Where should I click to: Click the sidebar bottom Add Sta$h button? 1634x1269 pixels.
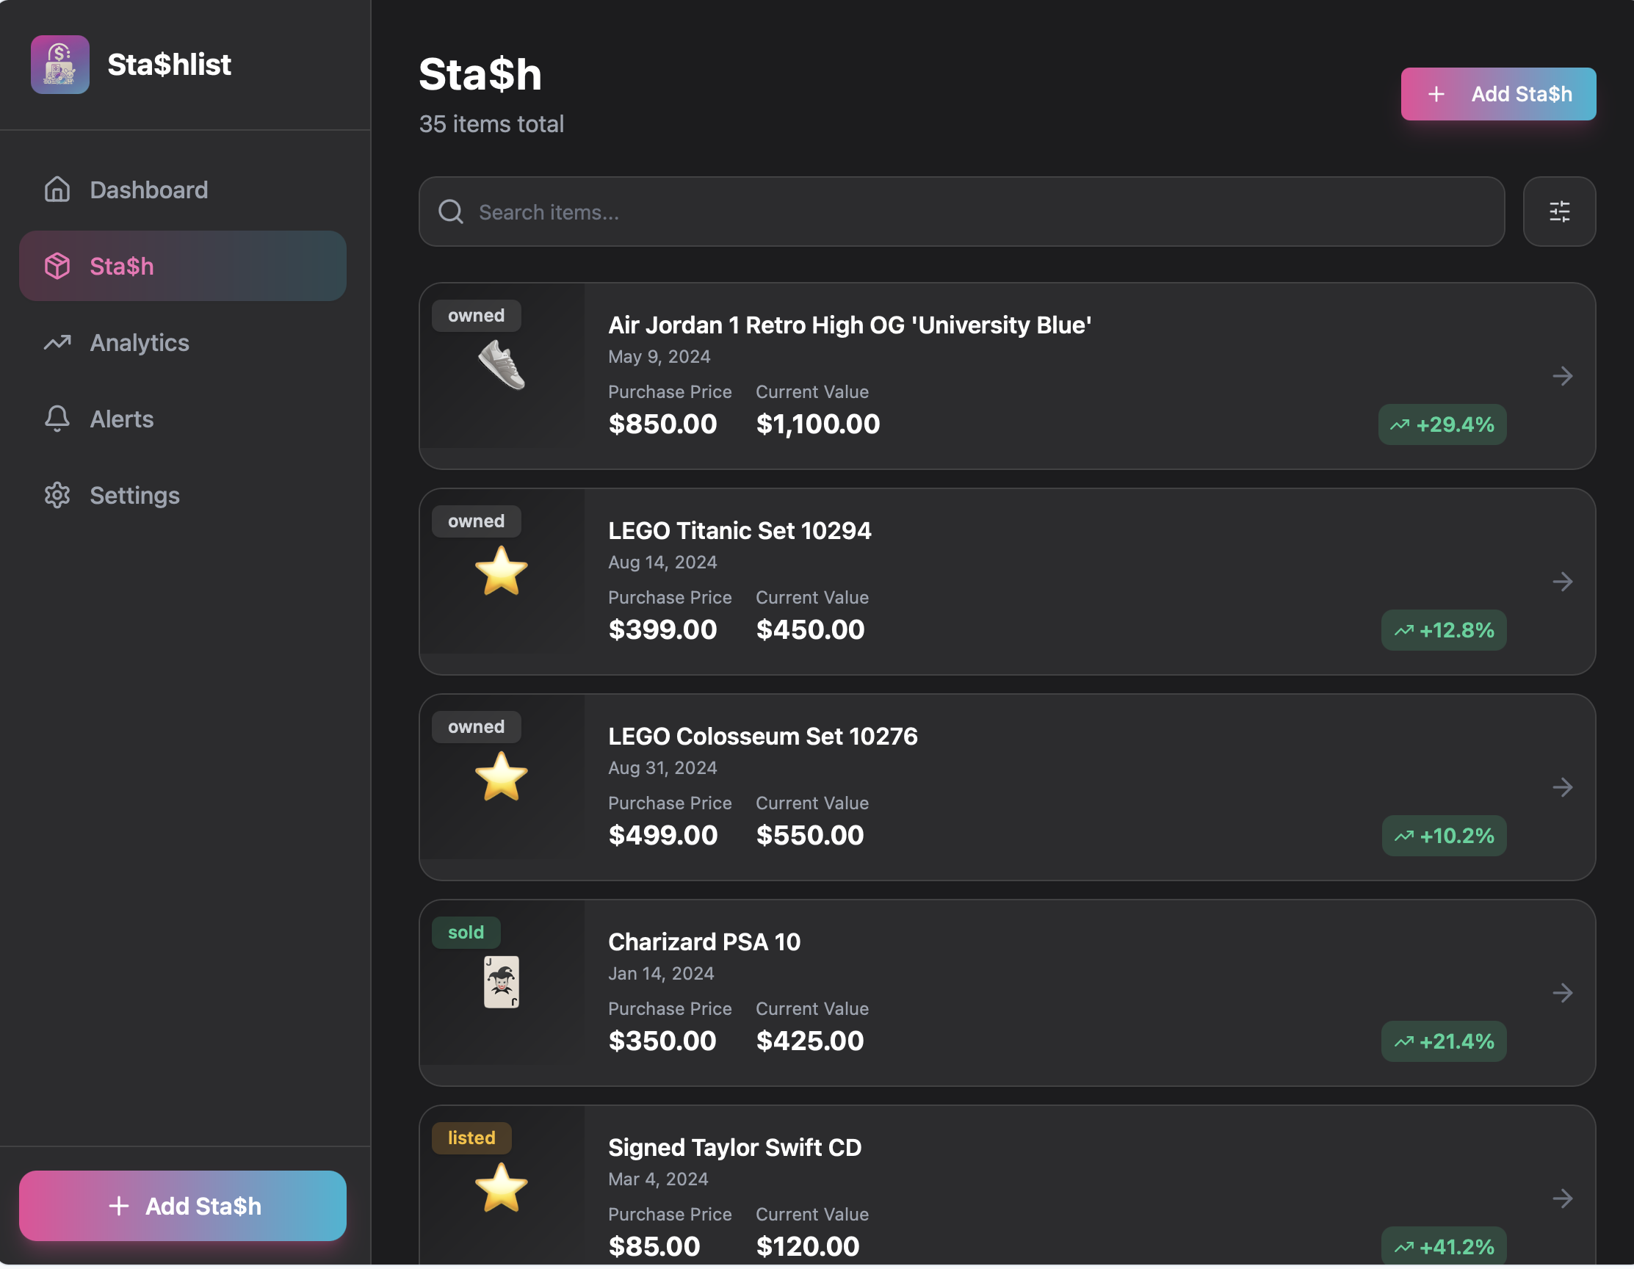coord(183,1206)
